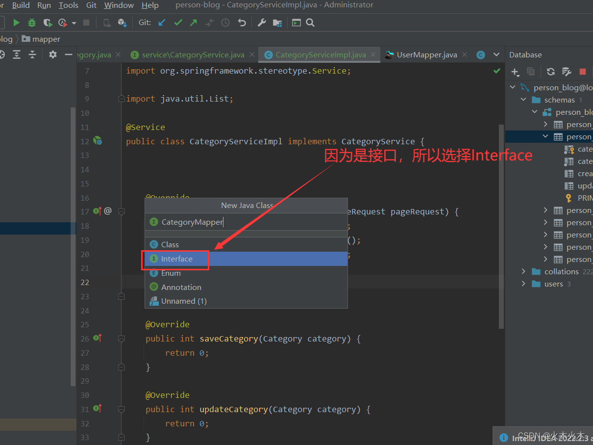
Task: Switch to the UserMapper.java tab
Action: click(427, 54)
